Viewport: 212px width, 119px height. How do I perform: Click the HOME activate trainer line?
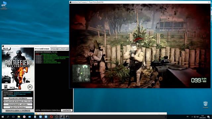coord(46,54)
